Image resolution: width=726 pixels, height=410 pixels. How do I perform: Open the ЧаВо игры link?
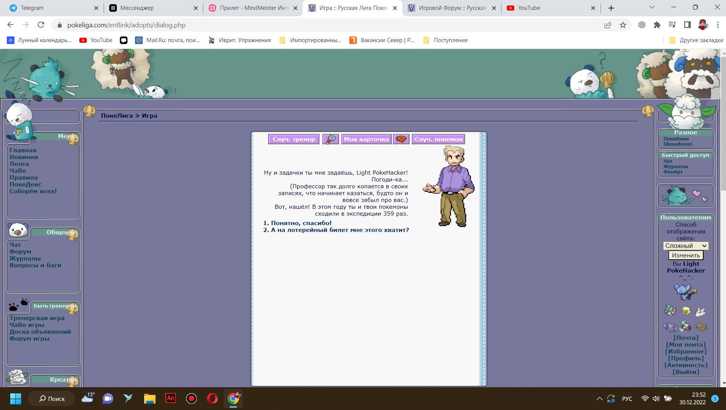[27, 325]
